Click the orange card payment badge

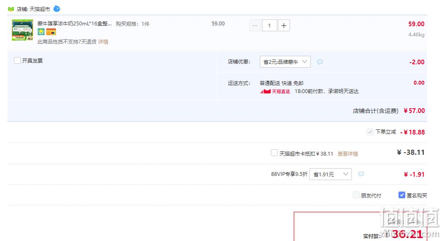(51, 32)
